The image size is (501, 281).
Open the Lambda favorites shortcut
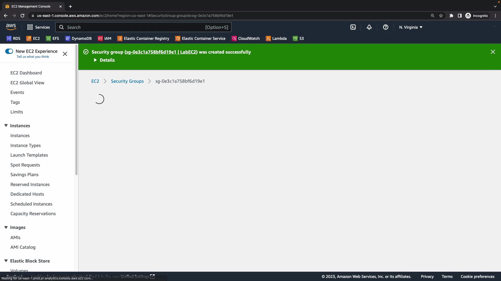coord(276,39)
